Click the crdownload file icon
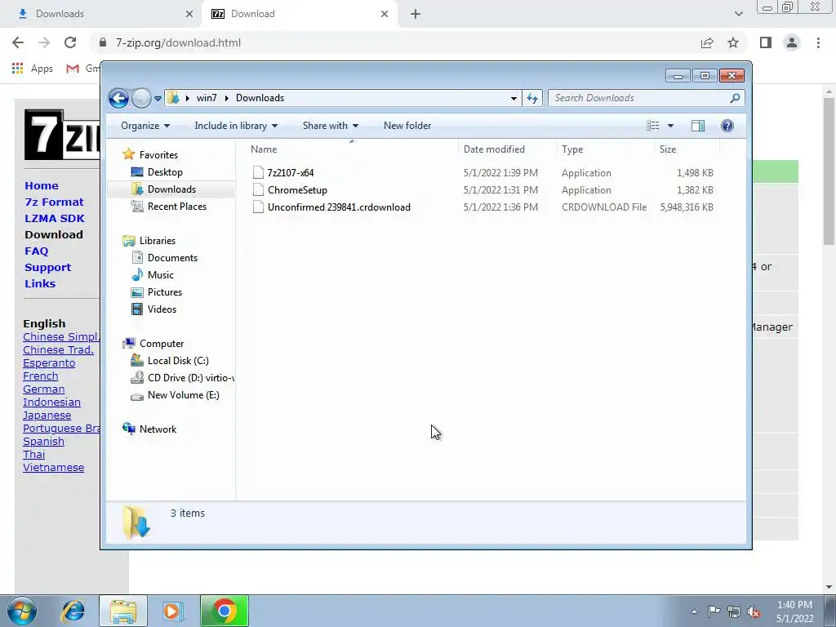The image size is (836, 627). (258, 207)
